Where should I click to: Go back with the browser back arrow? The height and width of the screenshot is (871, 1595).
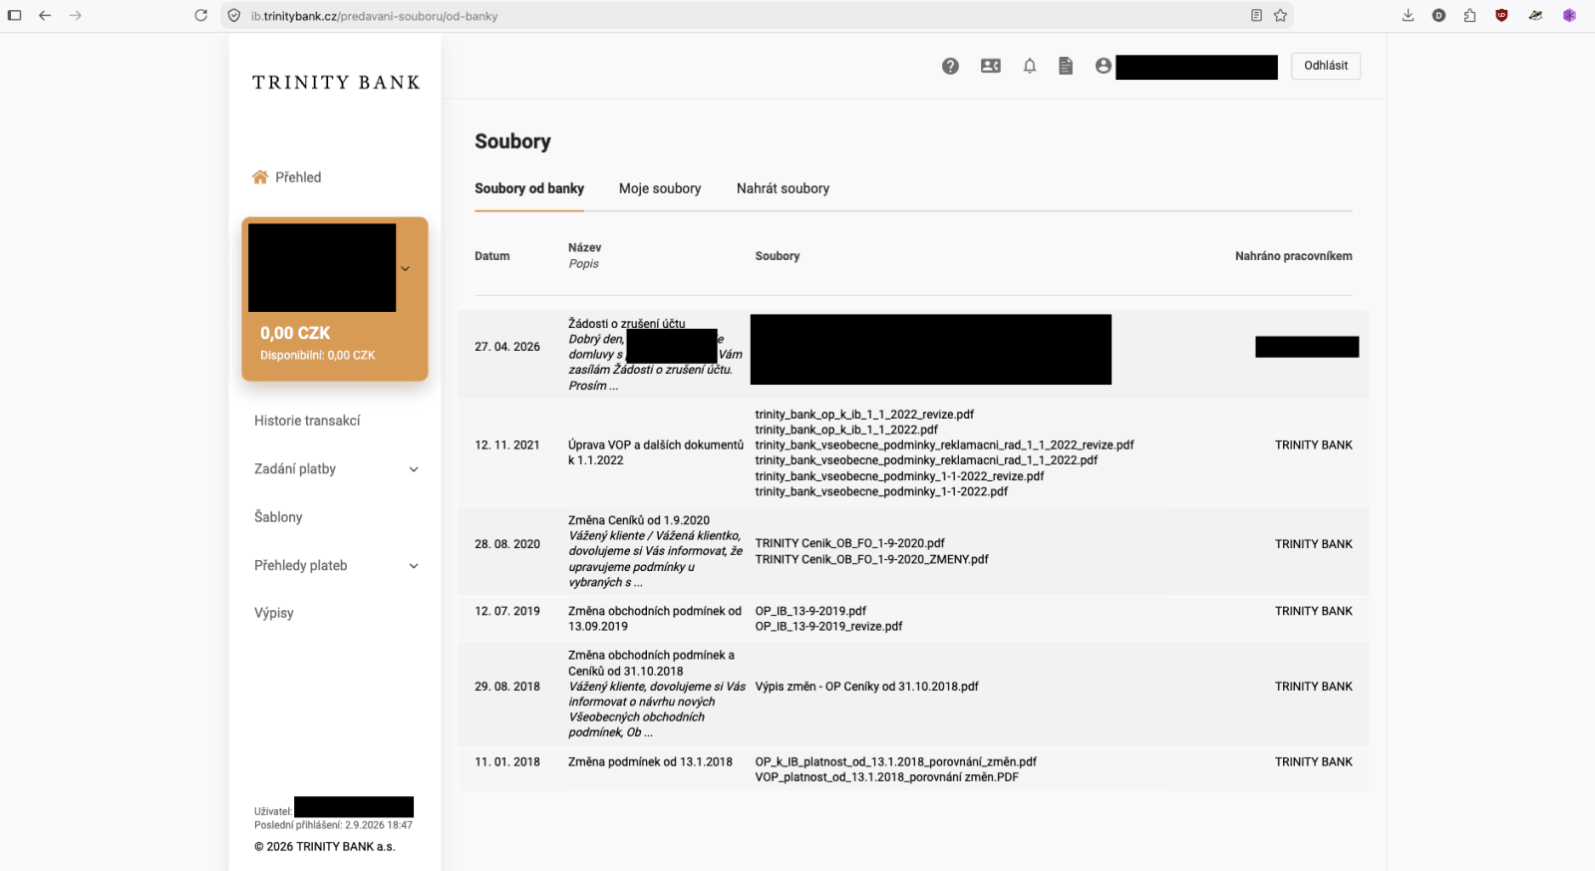point(45,15)
